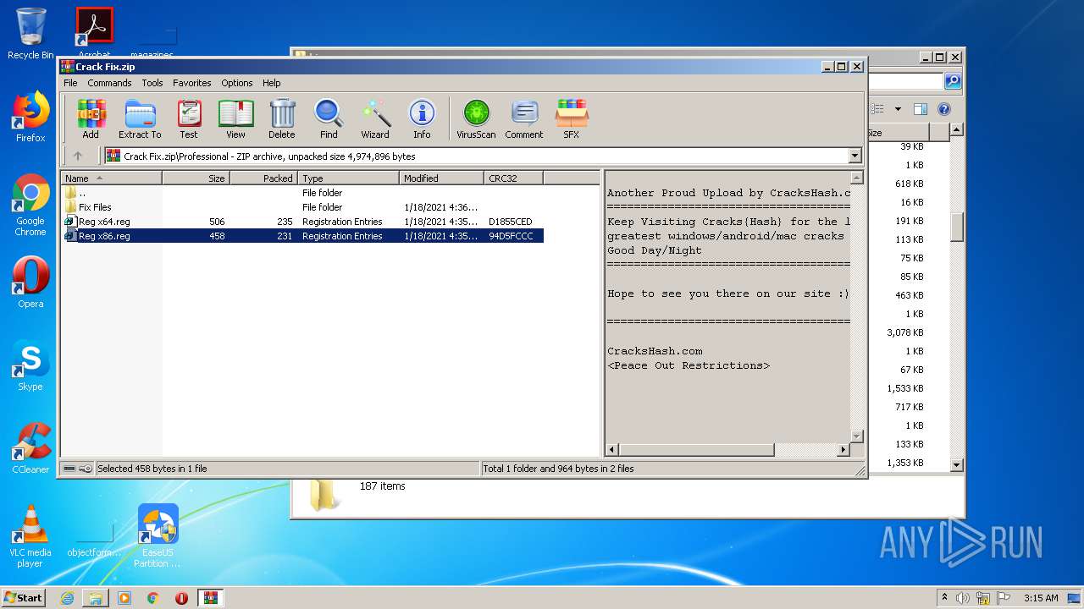Open the Favorites menu
Screen dimensions: 1084x609
[x=192, y=83]
